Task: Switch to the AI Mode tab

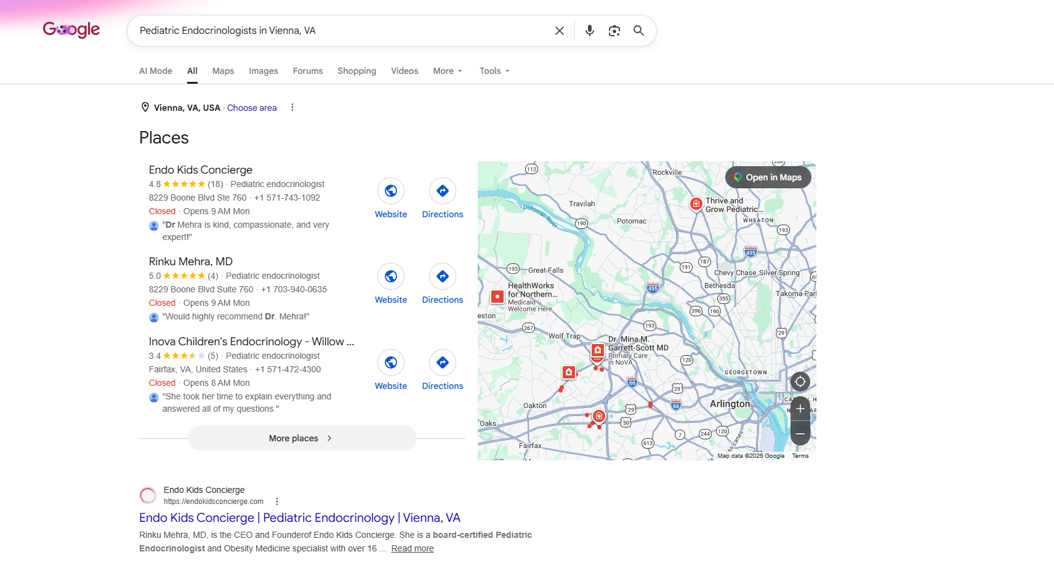Action: [x=156, y=71]
